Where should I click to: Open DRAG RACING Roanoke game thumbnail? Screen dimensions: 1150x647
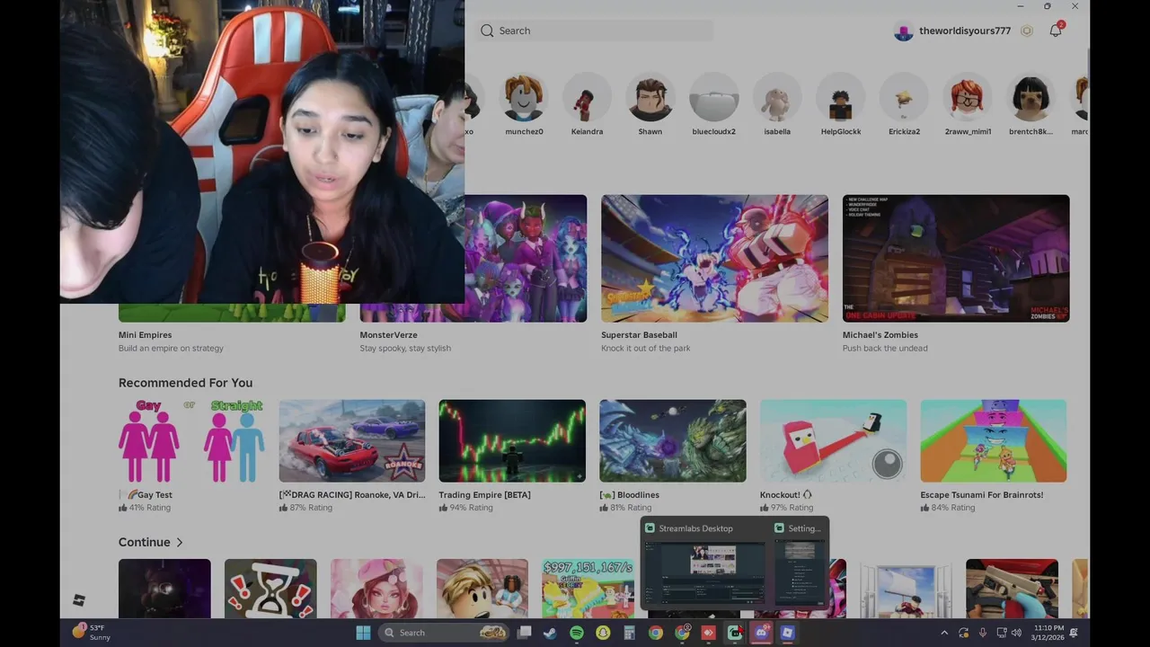(352, 441)
